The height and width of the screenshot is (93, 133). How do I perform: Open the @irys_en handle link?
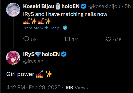(x=33, y=61)
